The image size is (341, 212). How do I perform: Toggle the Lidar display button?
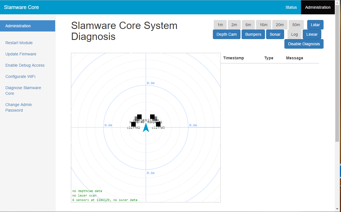pyautogui.click(x=315, y=25)
